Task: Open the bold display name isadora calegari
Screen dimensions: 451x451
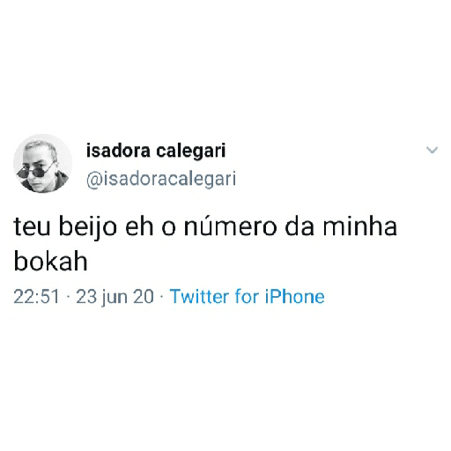Action: [x=156, y=151]
